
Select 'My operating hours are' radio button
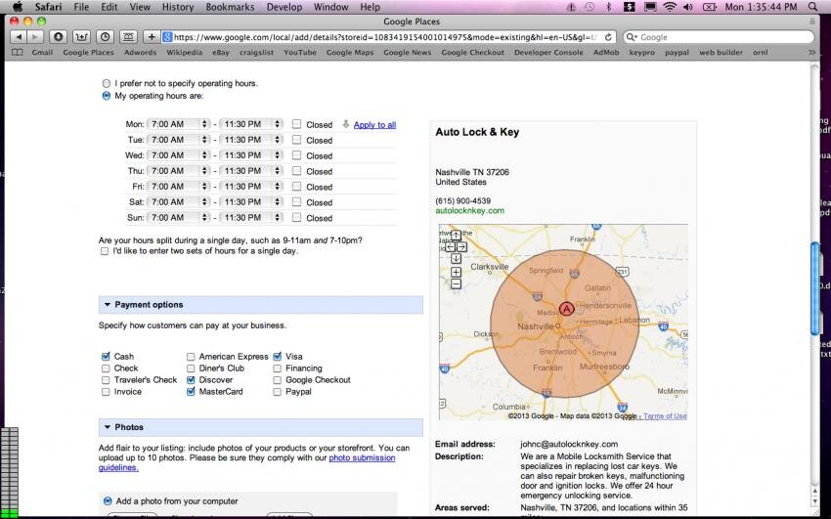(x=107, y=96)
